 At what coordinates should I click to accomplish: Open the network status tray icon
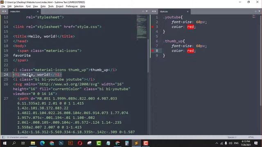pyautogui.click(x=221, y=143)
